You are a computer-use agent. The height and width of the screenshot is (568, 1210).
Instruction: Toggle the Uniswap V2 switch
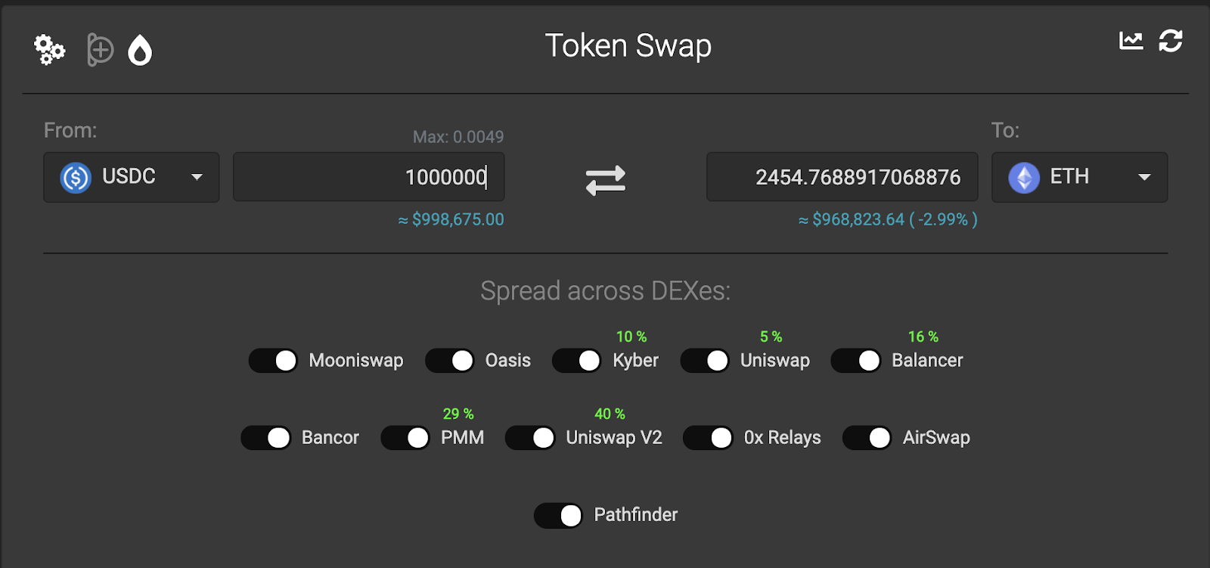[x=531, y=438]
